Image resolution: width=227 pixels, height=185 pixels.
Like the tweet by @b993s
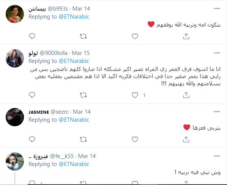(x=135, y=36)
